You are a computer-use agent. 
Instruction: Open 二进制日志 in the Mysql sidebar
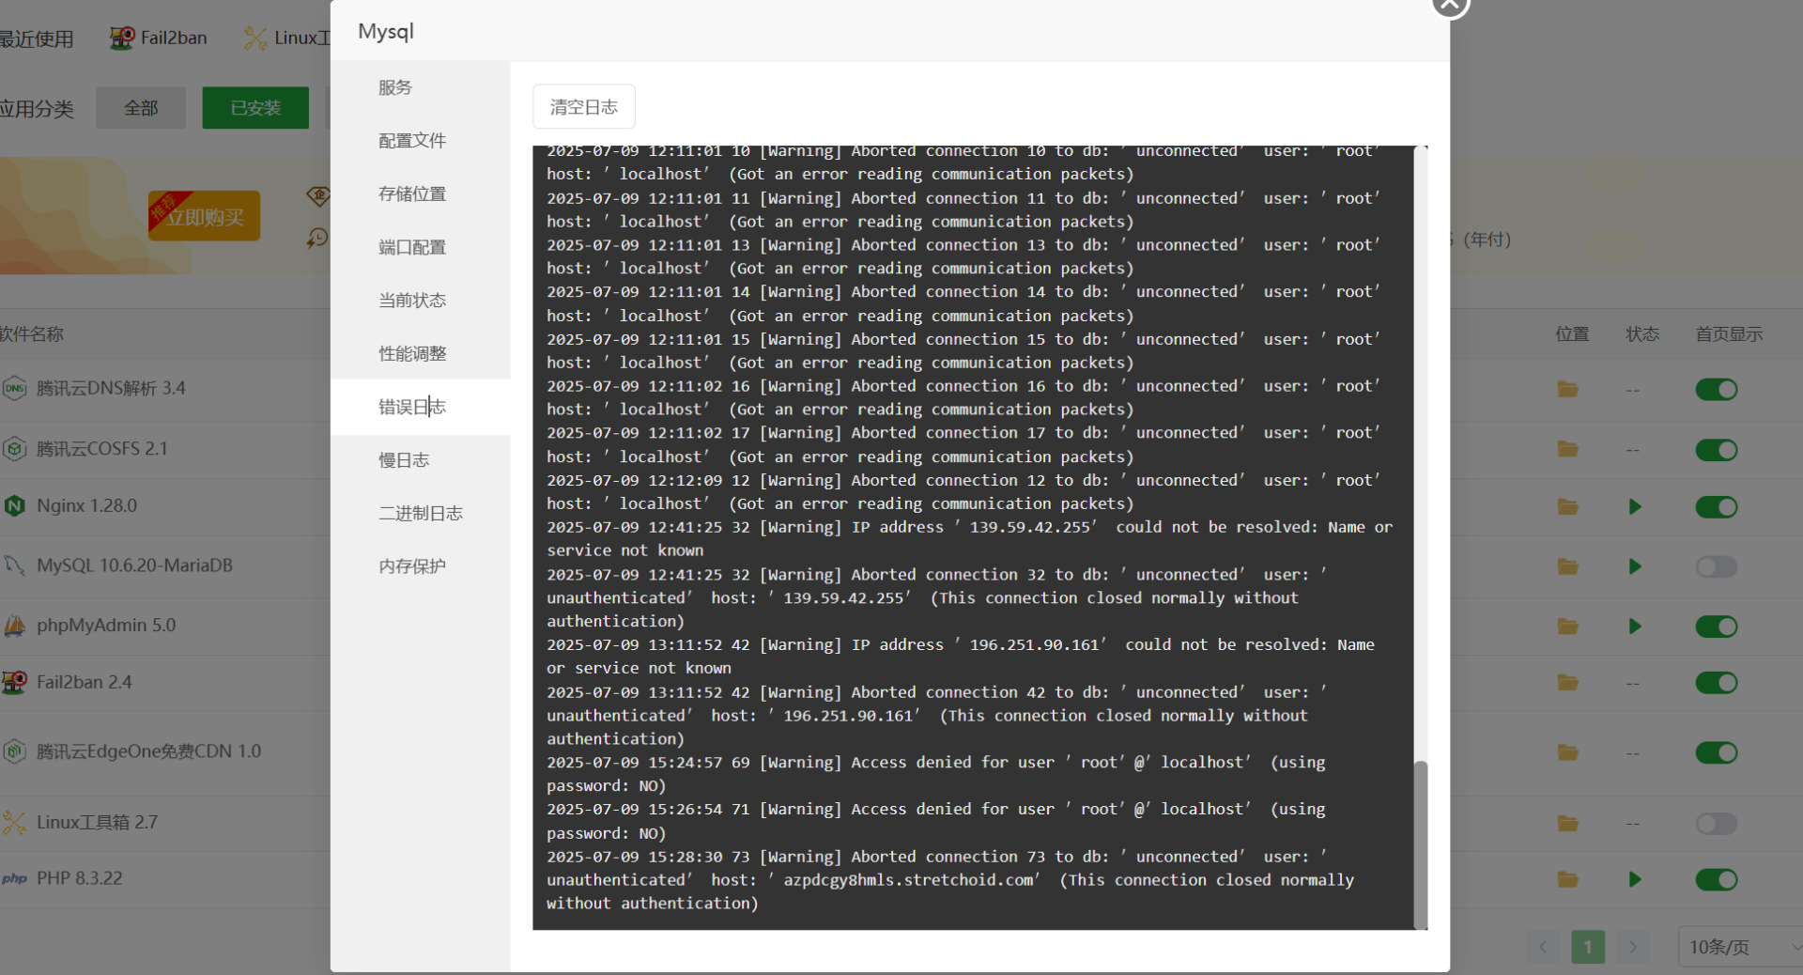[x=420, y=514]
